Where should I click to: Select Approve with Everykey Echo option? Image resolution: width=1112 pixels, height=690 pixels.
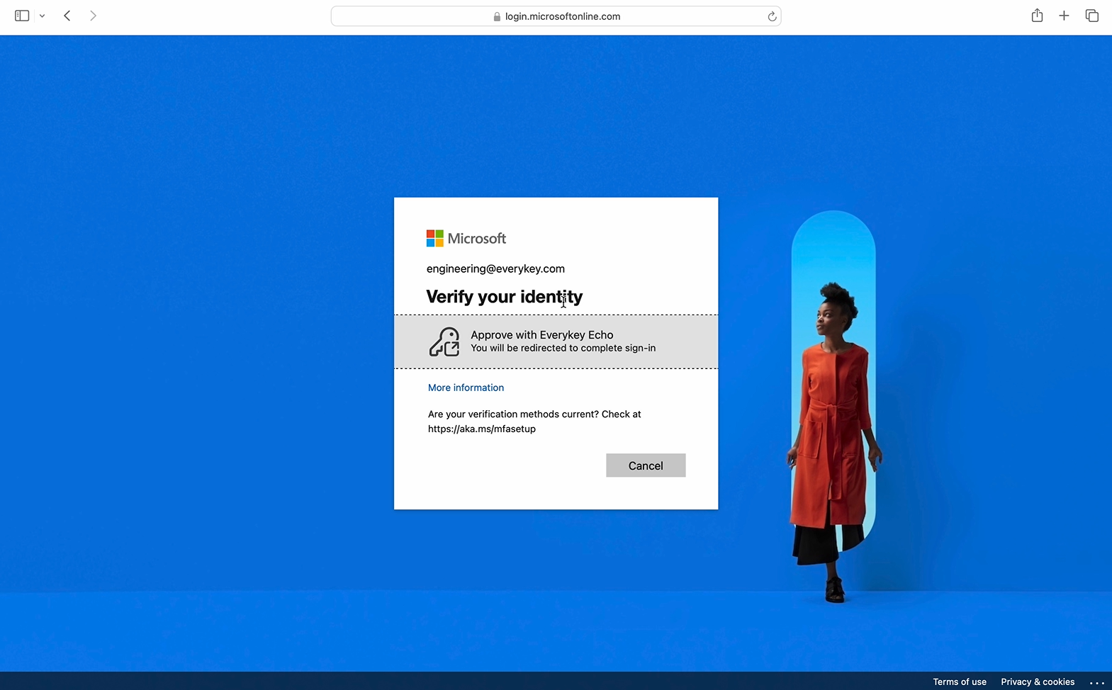556,341
